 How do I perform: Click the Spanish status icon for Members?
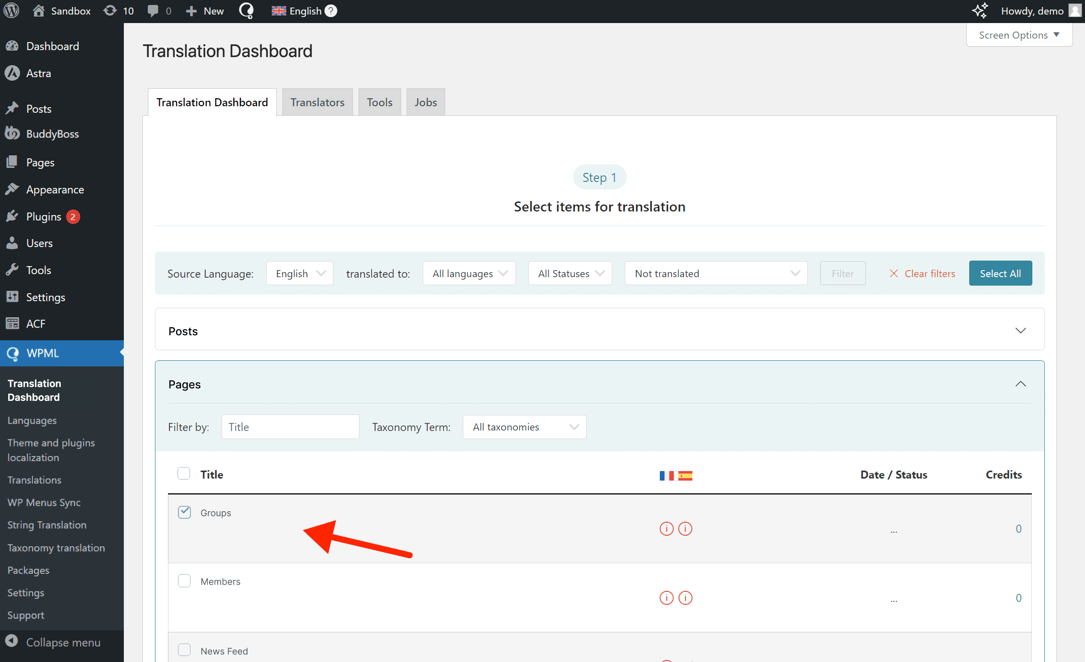click(x=685, y=598)
